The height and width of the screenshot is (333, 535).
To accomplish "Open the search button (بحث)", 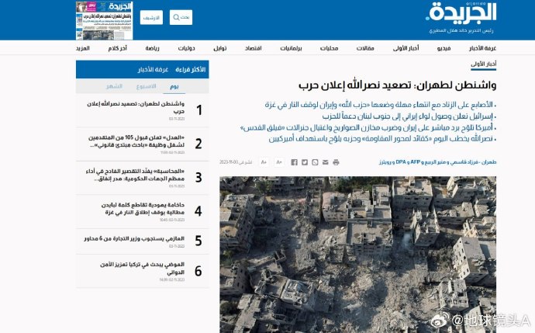I will (x=181, y=17).
